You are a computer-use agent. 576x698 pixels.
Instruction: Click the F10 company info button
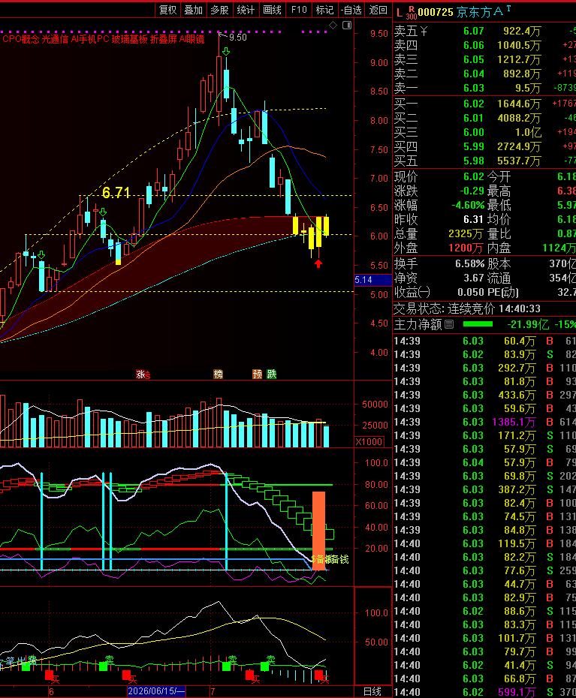coord(298,10)
